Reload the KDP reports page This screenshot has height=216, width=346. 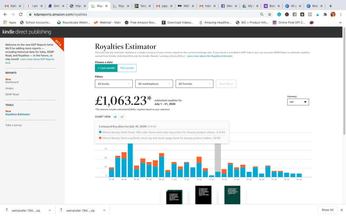tap(21, 14)
